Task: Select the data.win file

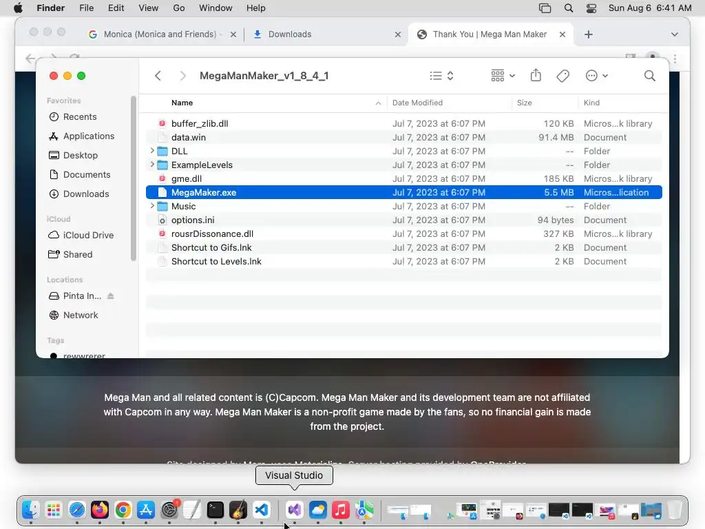Action: 403,137
